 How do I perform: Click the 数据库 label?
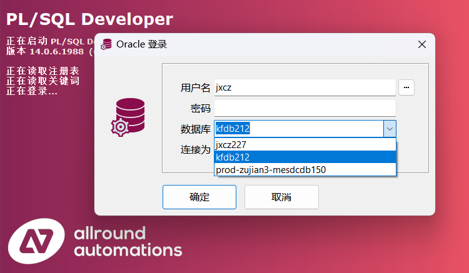pos(196,129)
